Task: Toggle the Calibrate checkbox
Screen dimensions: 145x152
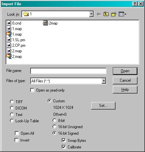Action: coord(64,147)
